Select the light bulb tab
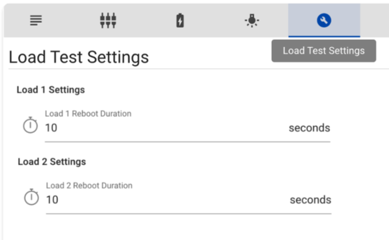 [251, 21]
